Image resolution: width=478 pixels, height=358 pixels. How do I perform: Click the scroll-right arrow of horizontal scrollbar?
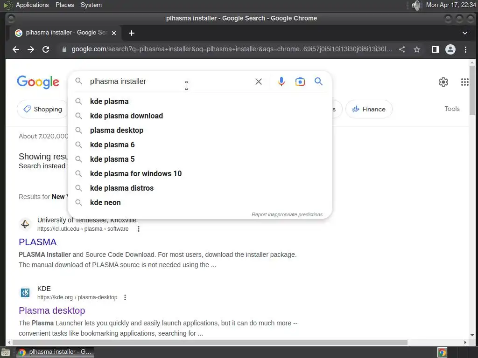coord(465,343)
